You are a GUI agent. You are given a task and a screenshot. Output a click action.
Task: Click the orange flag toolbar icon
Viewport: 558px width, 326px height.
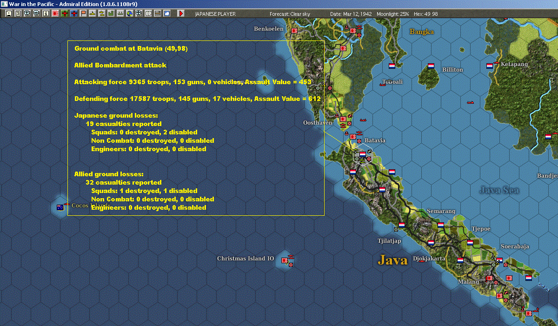pyautogui.click(x=83, y=13)
